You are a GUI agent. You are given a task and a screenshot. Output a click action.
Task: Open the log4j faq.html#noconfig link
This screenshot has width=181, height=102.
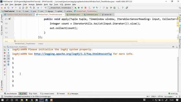tap(73, 54)
